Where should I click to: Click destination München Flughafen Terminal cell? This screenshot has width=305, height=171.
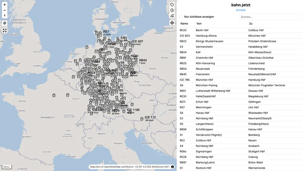[x=266, y=85]
